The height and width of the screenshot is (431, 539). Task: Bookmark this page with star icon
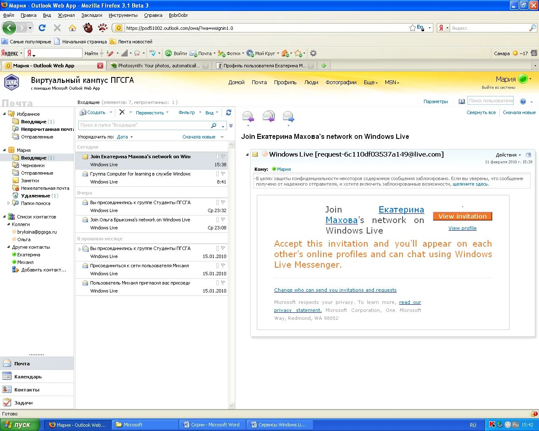coord(413,28)
